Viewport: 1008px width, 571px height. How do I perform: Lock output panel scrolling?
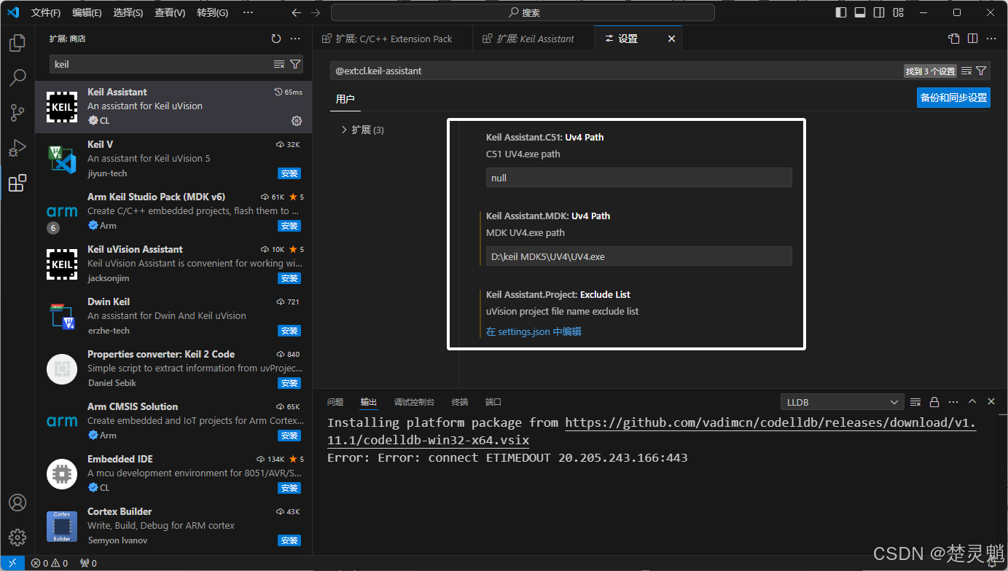(934, 402)
